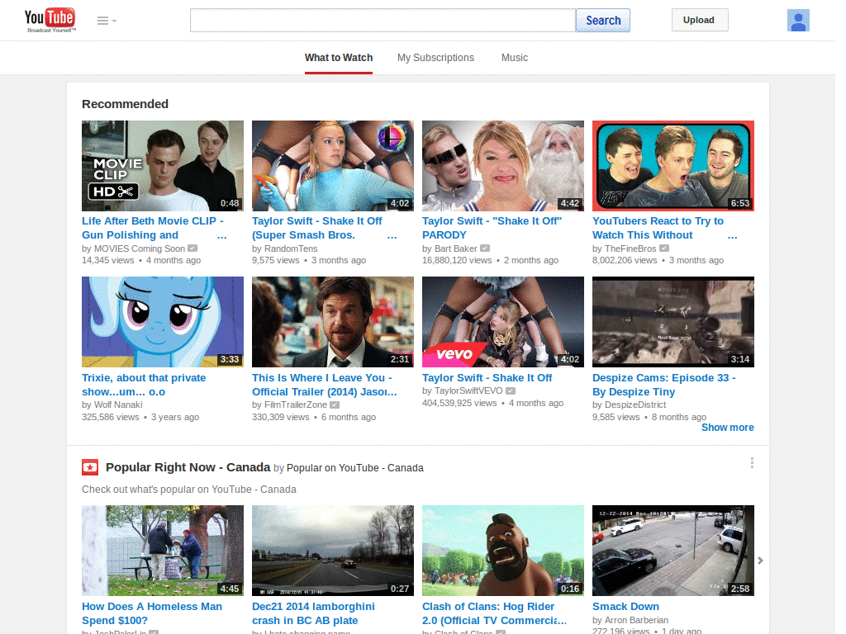The height and width of the screenshot is (634, 846).
Task: Click the search input field
Action: click(x=383, y=21)
